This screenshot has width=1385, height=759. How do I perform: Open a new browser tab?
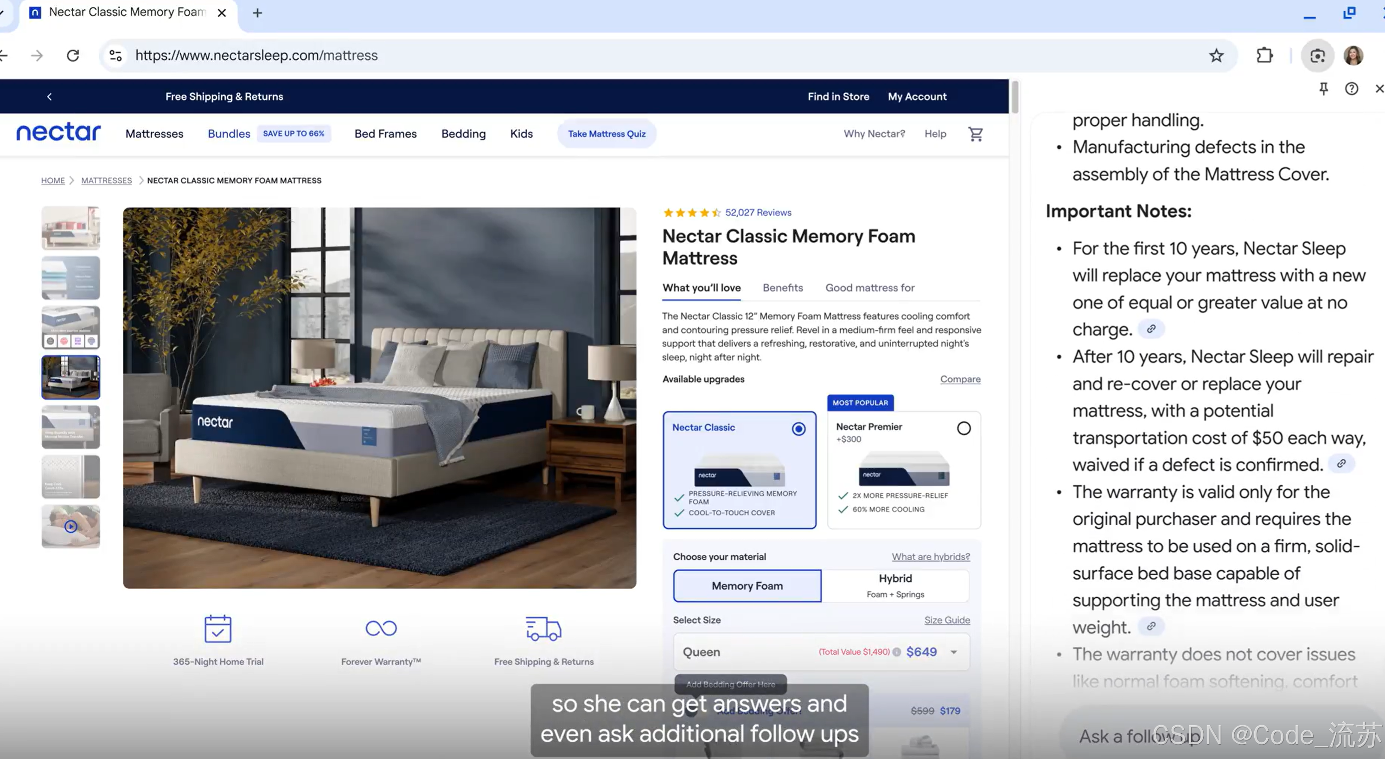pyautogui.click(x=257, y=13)
